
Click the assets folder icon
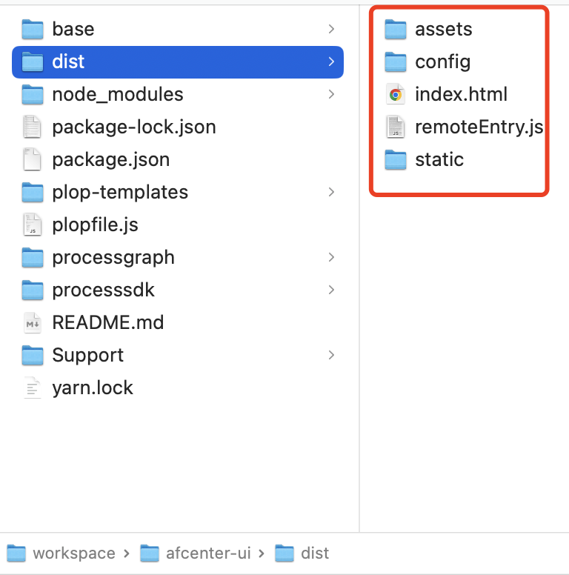396,30
